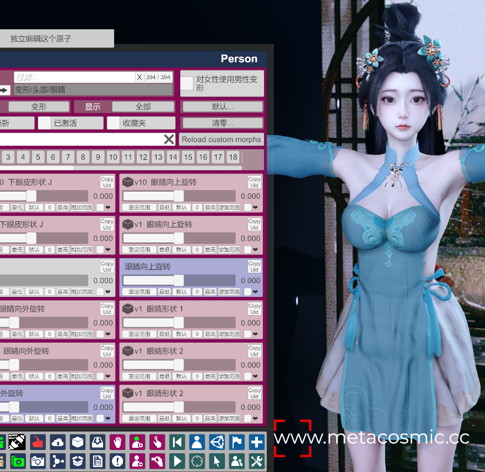The width and height of the screenshot is (485, 472).
Task: Click the white flag icon
Action: [x=237, y=442]
